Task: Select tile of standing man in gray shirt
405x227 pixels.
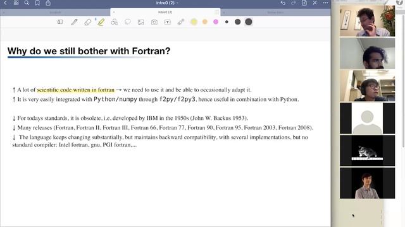Action: pyautogui.click(x=367, y=183)
